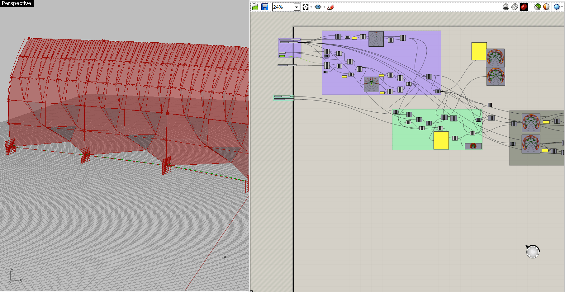Click the circular compass widget on the canvas
The height and width of the screenshot is (292, 565).
click(533, 252)
